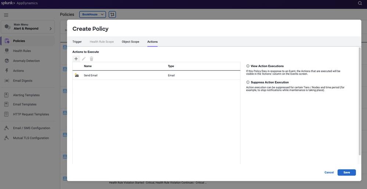Click the Anomaly Detection sidebar icon

[x=7, y=61]
